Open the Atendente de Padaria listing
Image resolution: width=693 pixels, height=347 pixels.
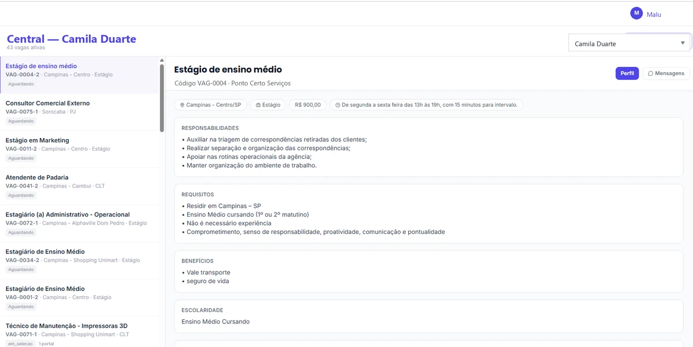pyautogui.click(x=80, y=186)
